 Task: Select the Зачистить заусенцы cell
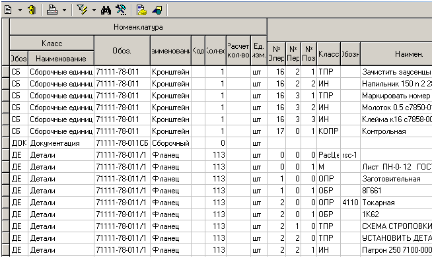point(396,72)
